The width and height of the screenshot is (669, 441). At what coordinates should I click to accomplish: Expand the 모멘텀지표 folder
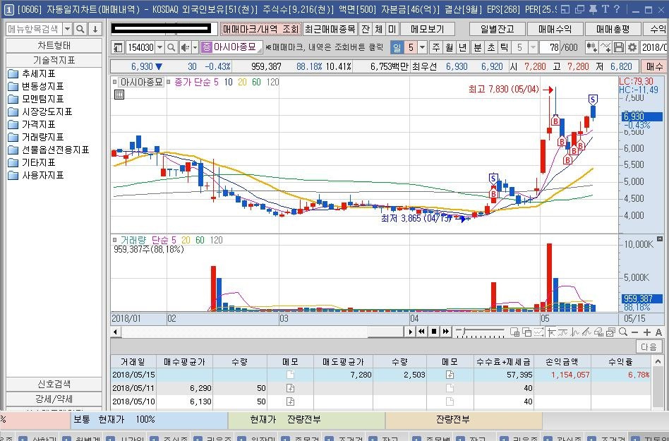36,99
